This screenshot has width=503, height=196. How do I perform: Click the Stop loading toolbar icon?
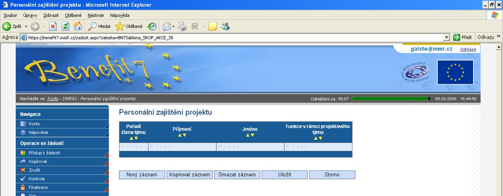click(53, 26)
